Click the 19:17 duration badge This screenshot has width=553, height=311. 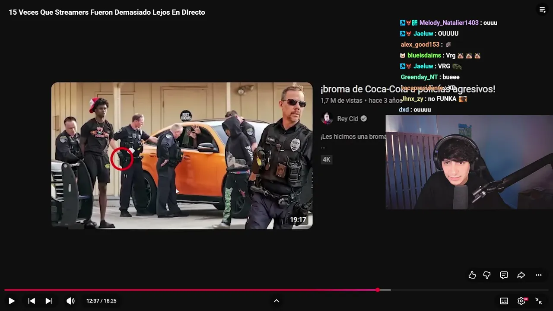298,220
